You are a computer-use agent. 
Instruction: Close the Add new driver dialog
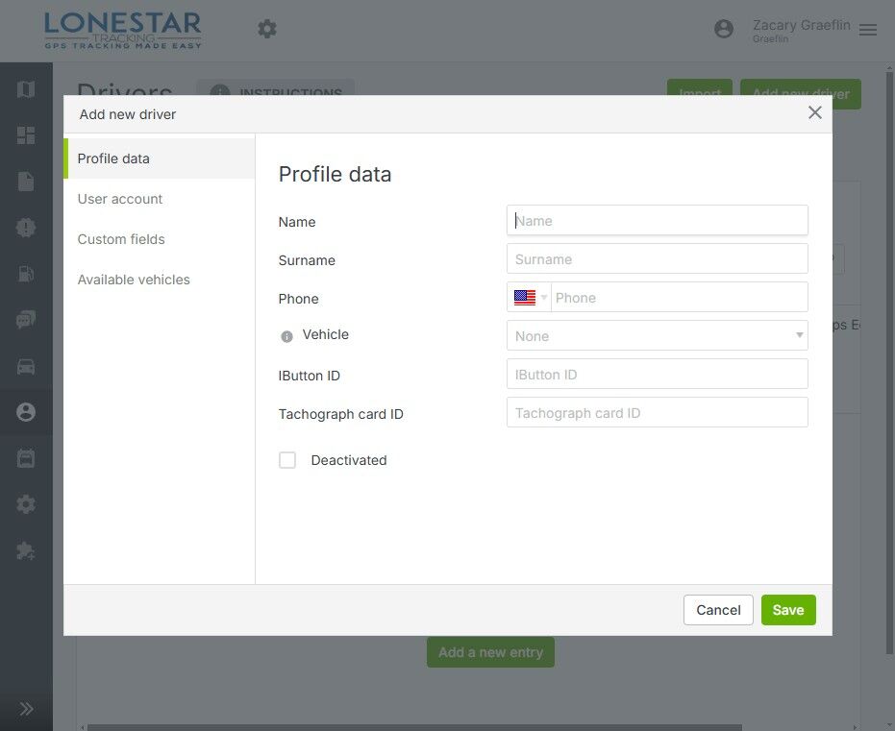click(814, 113)
